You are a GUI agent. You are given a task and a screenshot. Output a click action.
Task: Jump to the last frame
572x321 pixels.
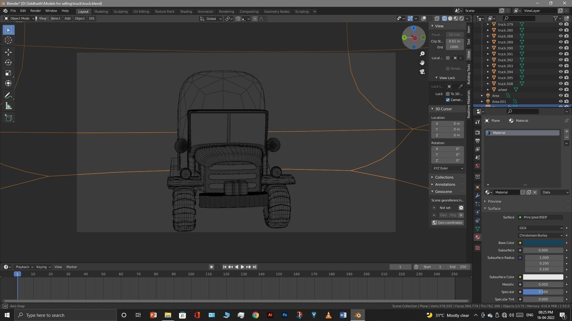(x=254, y=267)
